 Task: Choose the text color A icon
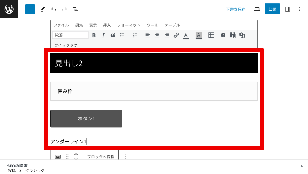click(x=186, y=36)
